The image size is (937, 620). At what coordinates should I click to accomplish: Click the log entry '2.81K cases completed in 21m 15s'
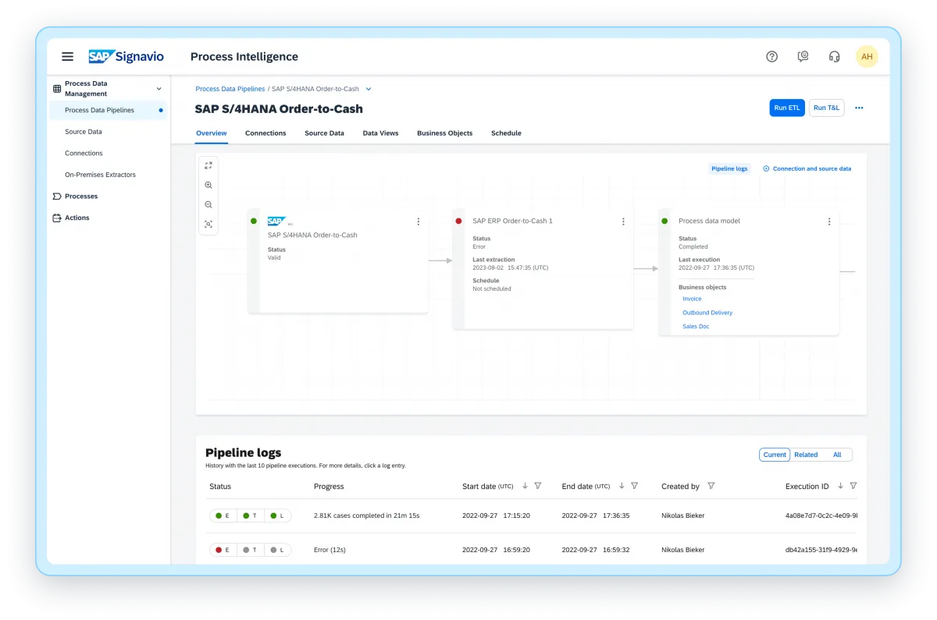pyautogui.click(x=366, y=515)
